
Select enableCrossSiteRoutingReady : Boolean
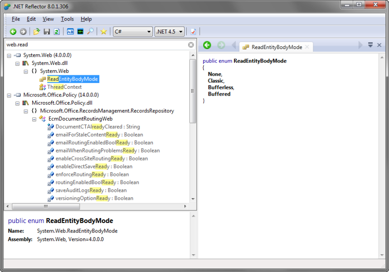[102, 158]
